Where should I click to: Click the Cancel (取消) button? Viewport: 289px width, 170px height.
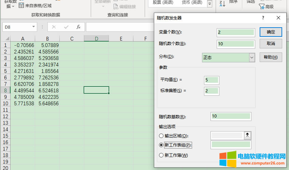(271, 44)
